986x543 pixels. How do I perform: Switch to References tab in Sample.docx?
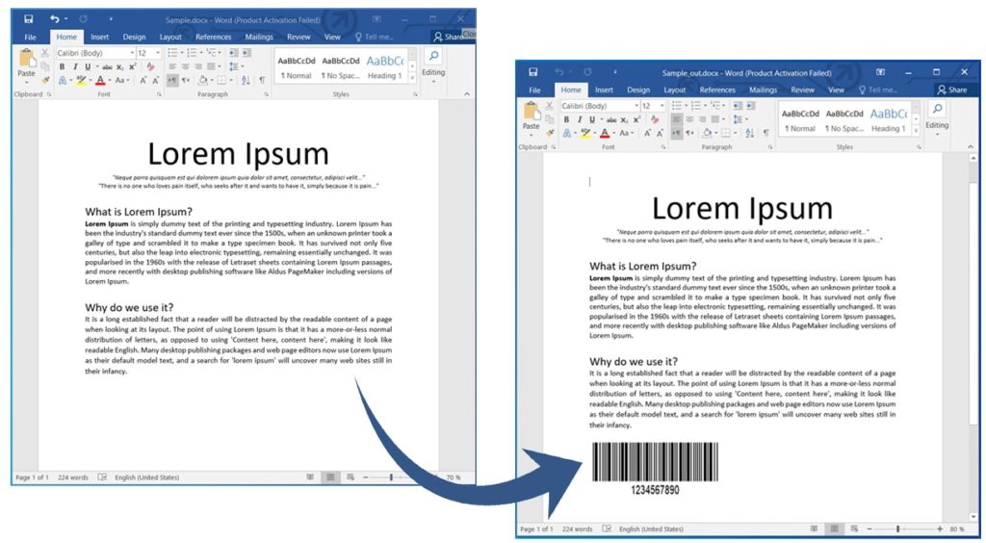(213, 37)
